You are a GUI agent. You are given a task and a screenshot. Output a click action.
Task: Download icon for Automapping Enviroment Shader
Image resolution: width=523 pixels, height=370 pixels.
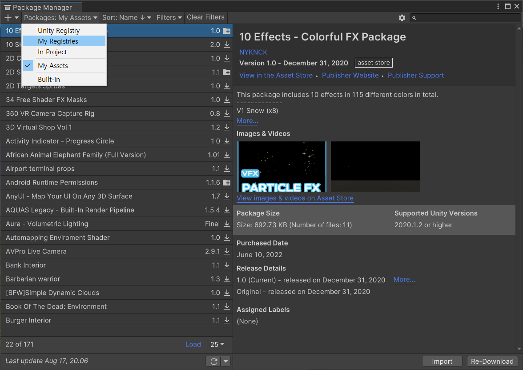[227, 237]
